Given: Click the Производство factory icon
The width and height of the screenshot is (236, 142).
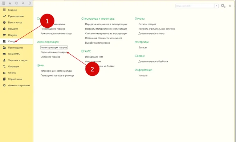Looking at the screenshot, I should tap(4, 48).
